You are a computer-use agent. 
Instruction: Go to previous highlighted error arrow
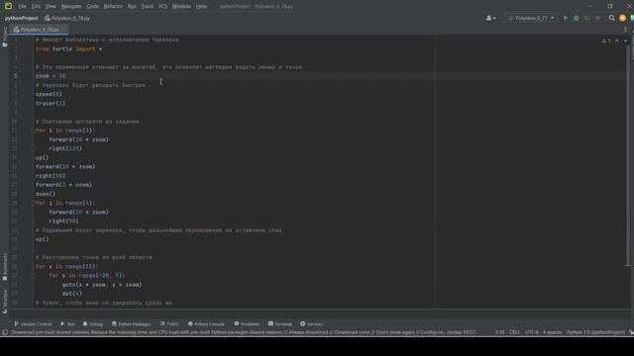pyautogui.click(x=617, y=41)
